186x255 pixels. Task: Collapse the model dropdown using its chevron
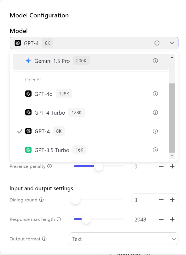coord(172,43)
